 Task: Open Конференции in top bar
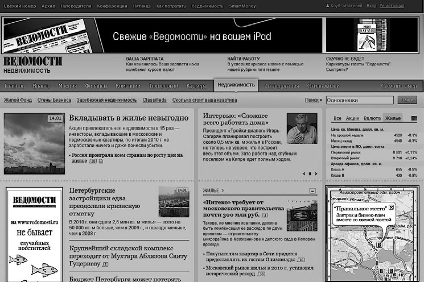click(112, 6)
